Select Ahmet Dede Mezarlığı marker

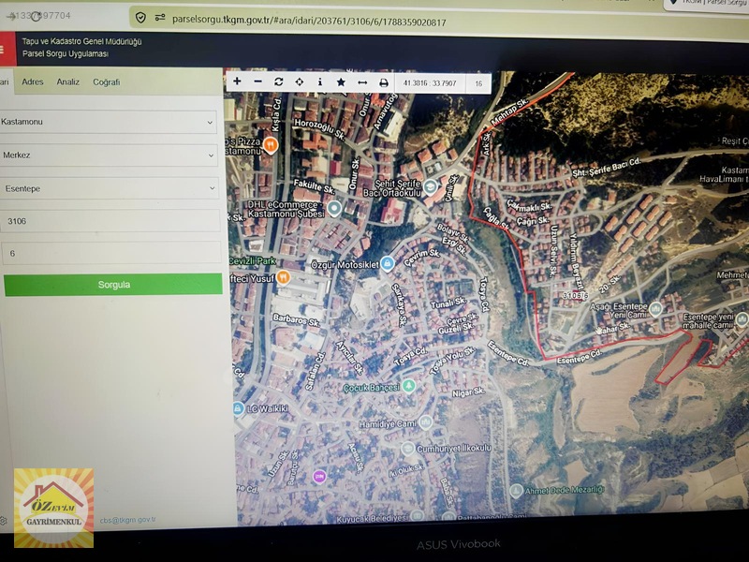click(516, 490)
